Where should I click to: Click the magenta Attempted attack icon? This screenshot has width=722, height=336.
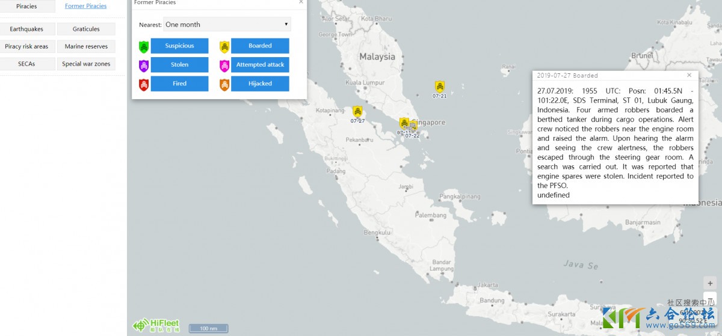224,65
